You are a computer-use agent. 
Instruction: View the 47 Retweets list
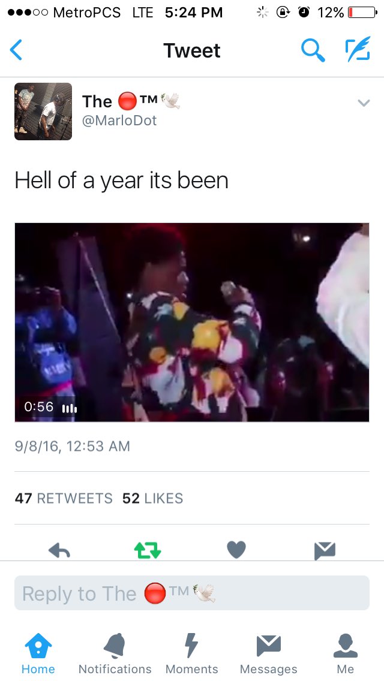coord(64,498)
